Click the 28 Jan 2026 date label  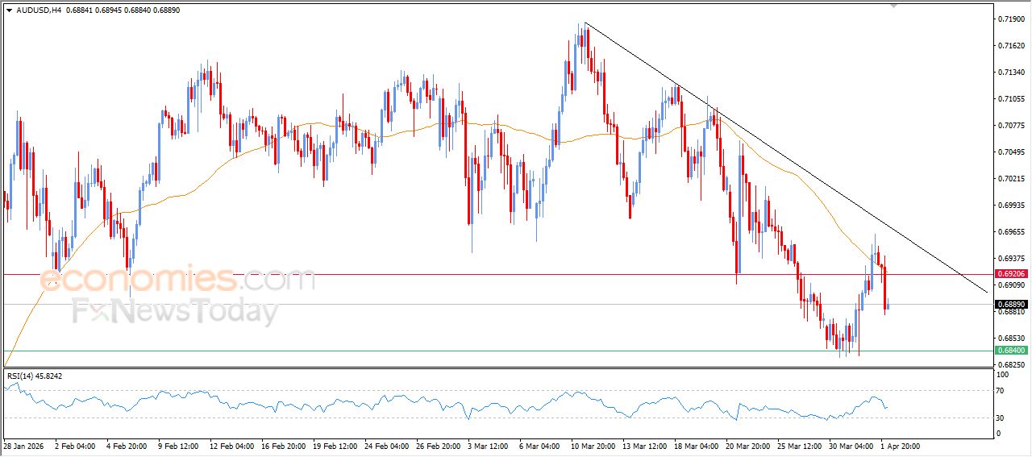click(x=24, y=445)
